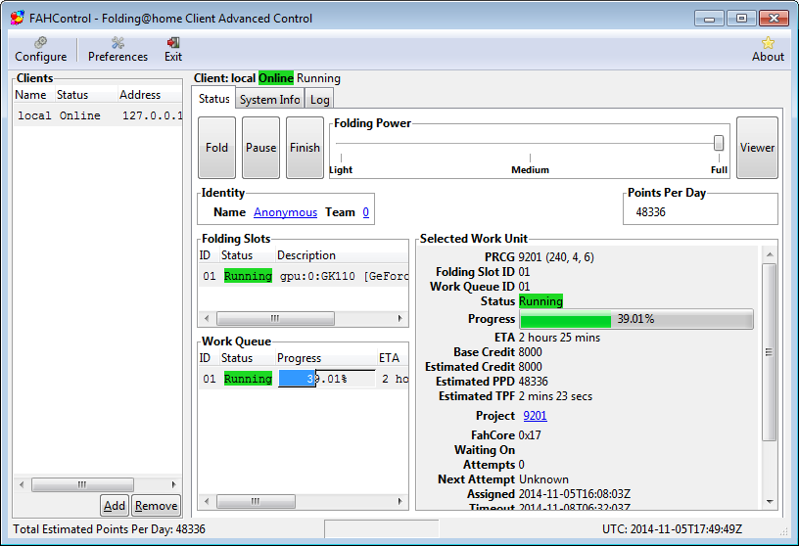Click Folding Slots scroll left arrow

[x=207, y=318]
